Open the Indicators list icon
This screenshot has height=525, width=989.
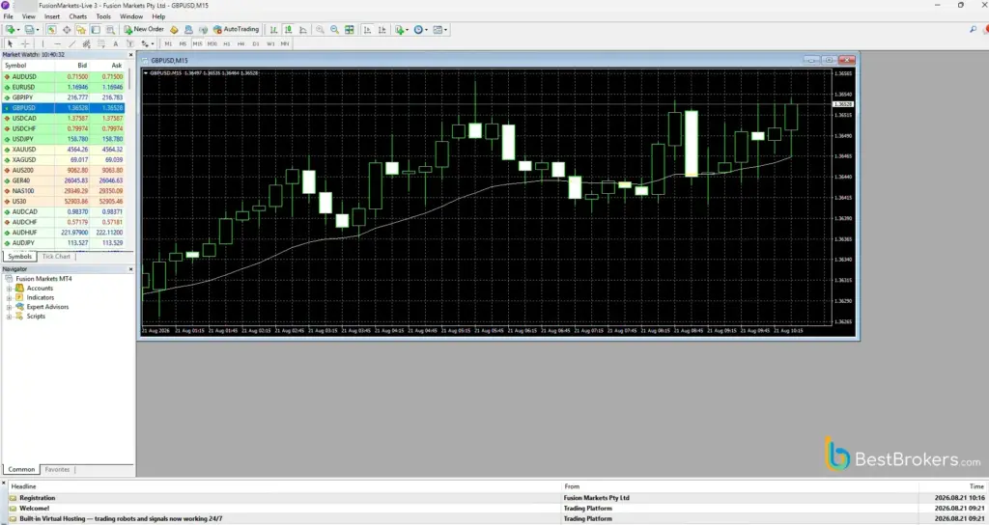pyautogui.click(x=399, y=30)
